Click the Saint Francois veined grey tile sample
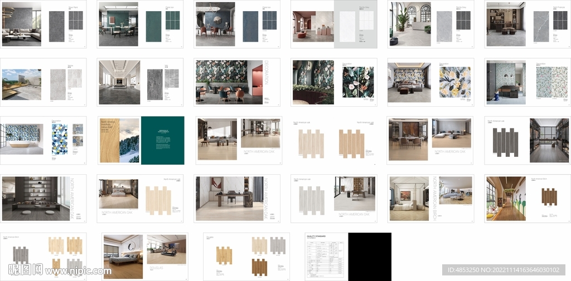The width and height of the screenshot is (571, 281). 541,27
